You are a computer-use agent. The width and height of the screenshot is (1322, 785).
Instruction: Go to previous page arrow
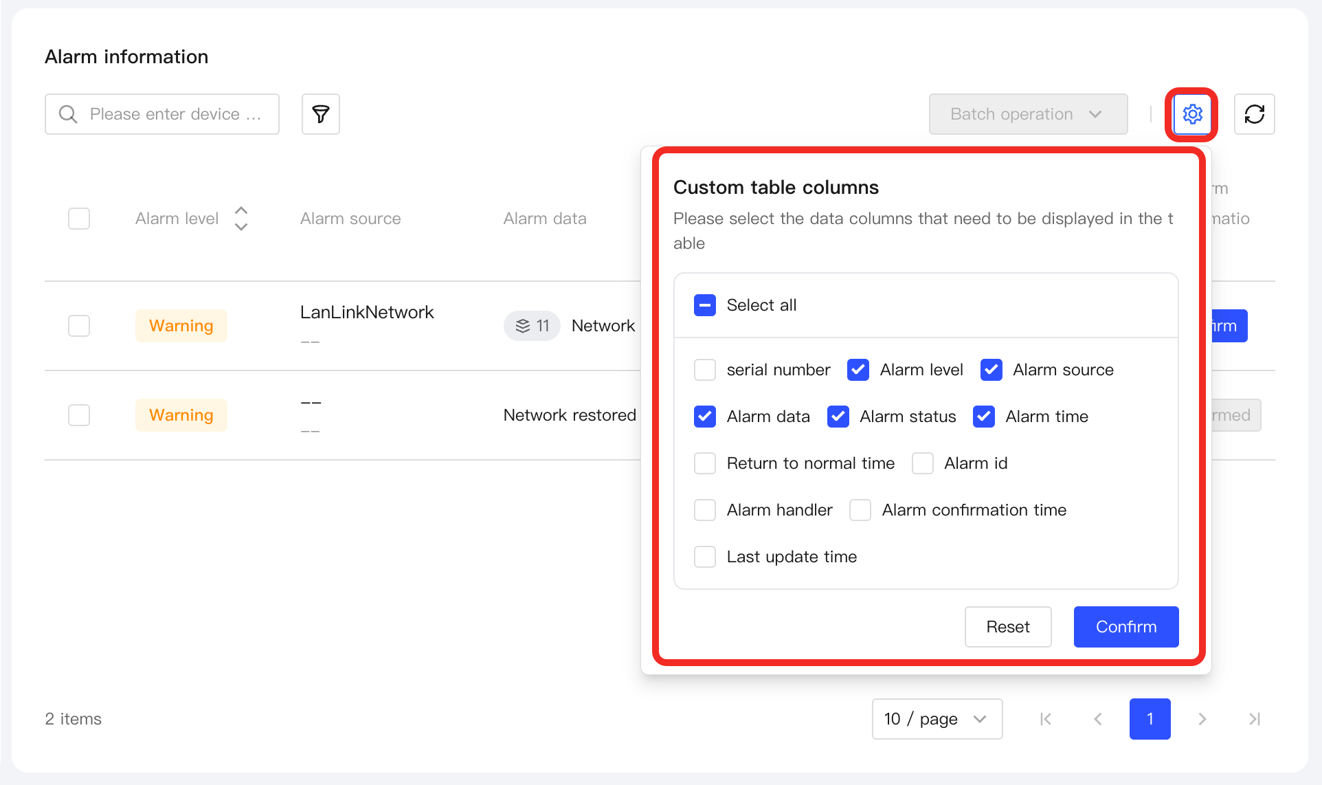1098,719
